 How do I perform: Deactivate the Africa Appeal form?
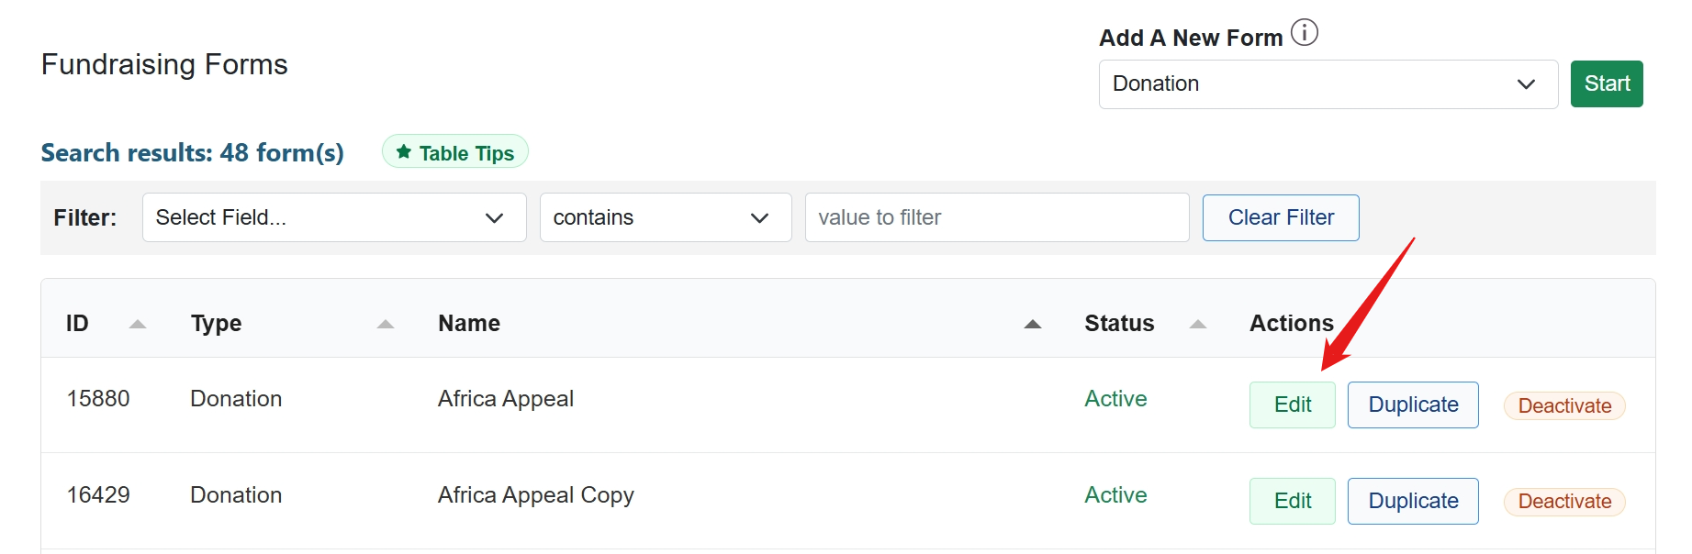point(1563,405)
